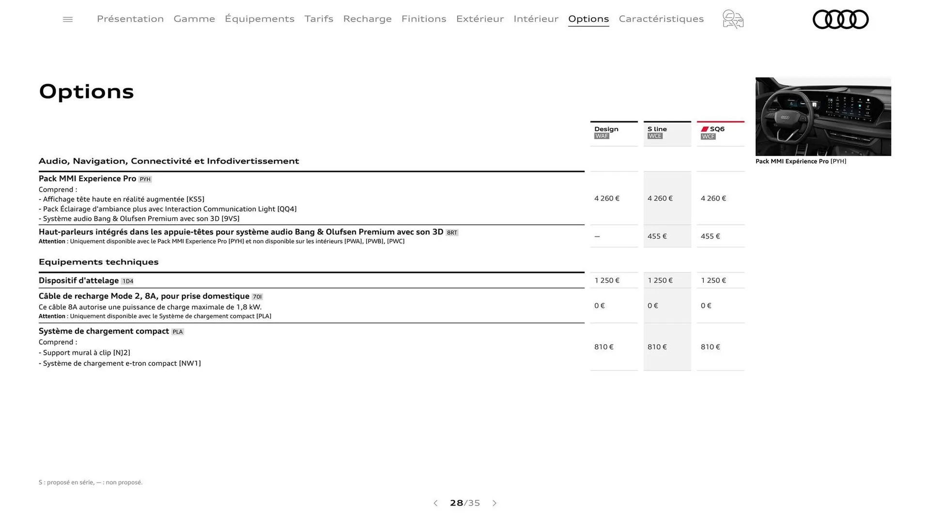Click the car inspection magnifier icon
The width and height of the screenshot is (930, 523).
pos(732,19)
